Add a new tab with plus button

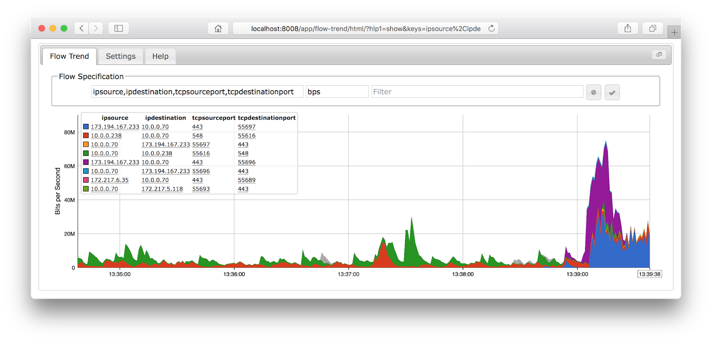click(674, 32)
